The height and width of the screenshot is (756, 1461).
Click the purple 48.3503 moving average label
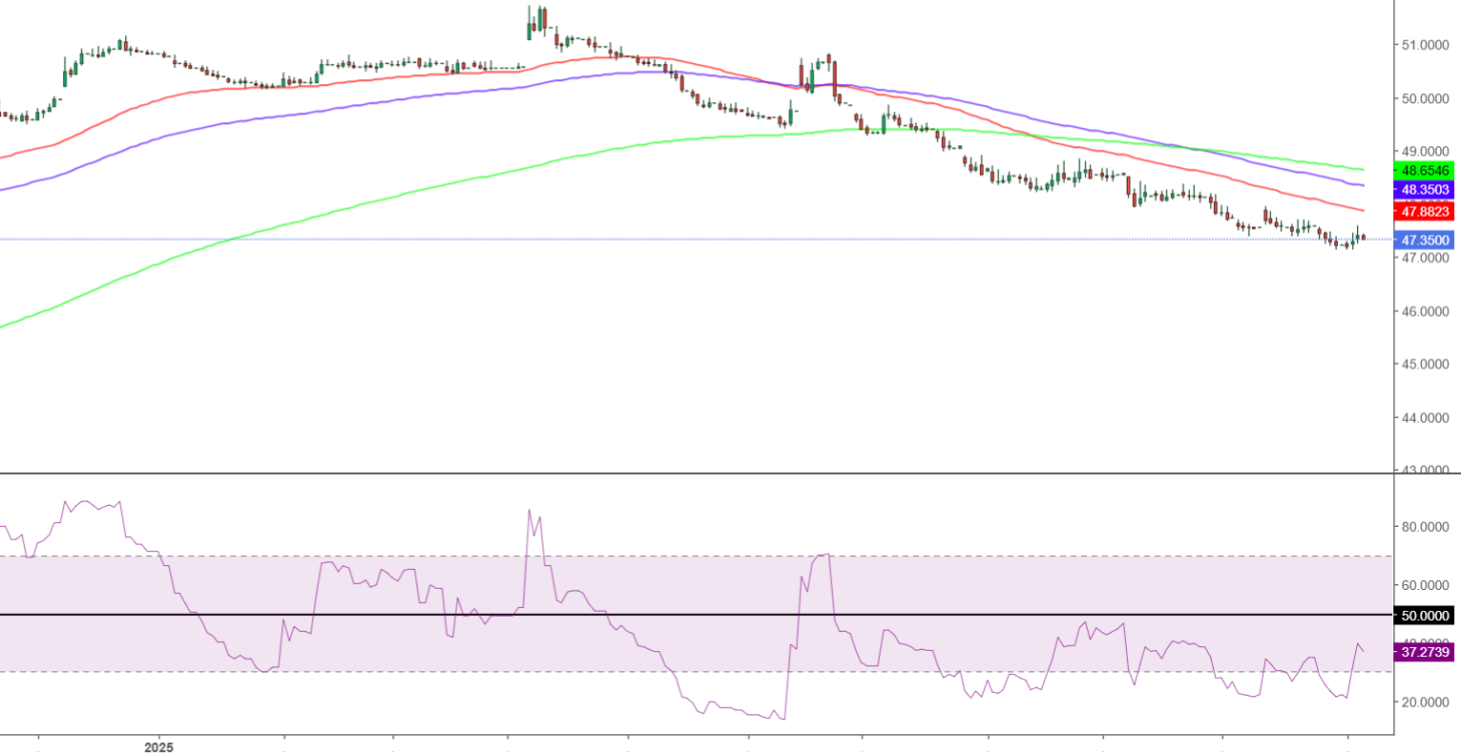point(1424,190)
